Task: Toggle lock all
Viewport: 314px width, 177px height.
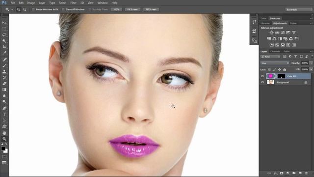Action: (x=285, y=69)
